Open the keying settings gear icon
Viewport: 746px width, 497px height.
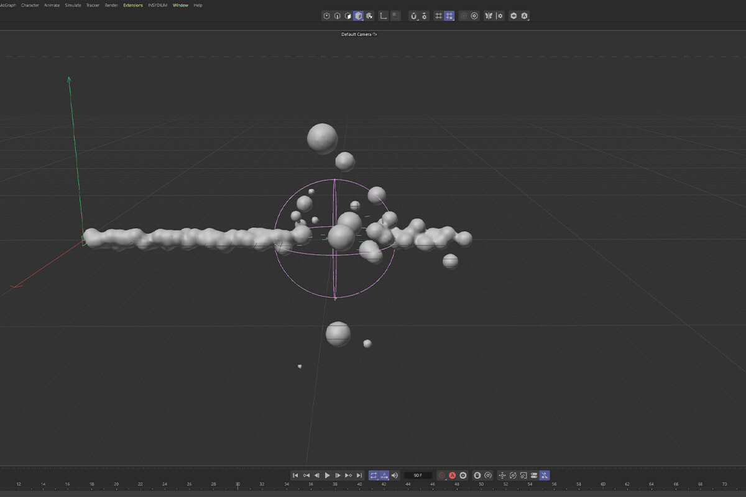pyautogui.click(x=463, y=475)
